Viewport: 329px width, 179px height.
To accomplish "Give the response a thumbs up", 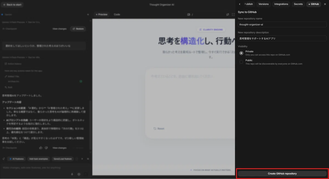I will pyautogui.click(x=41, y=148).
